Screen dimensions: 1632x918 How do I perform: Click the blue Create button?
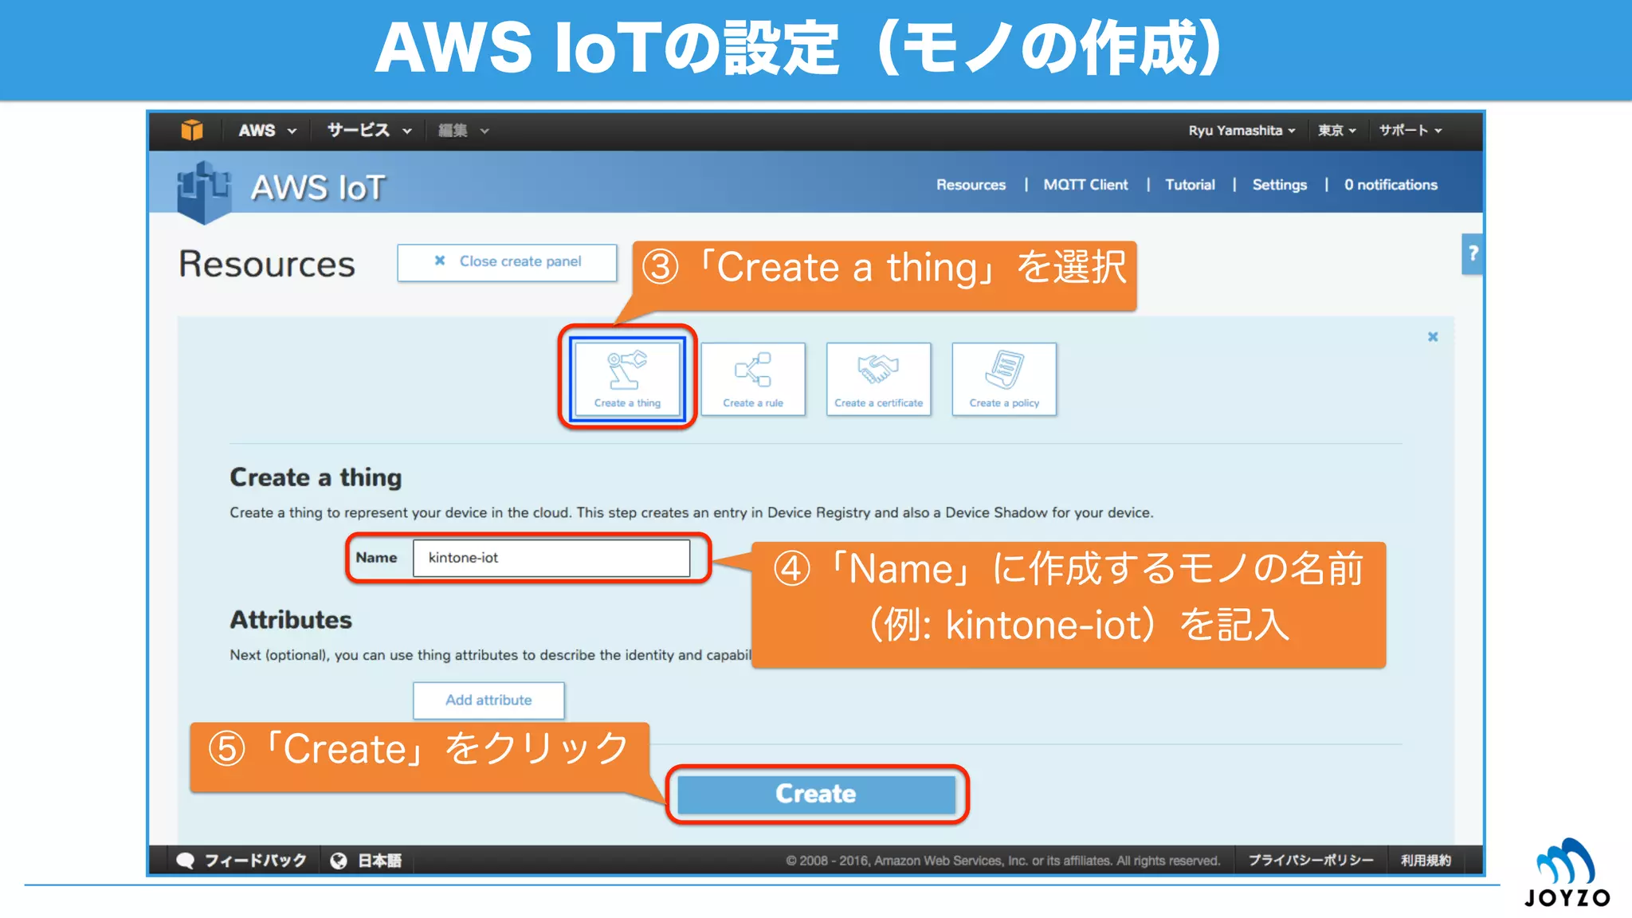pyautogui.click(x=816, y=794)
